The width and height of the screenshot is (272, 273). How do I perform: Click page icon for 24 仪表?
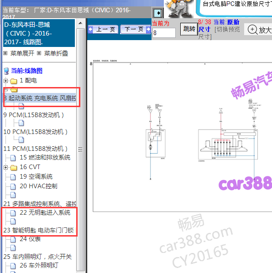pyautogui.click(x=13, y=240)
